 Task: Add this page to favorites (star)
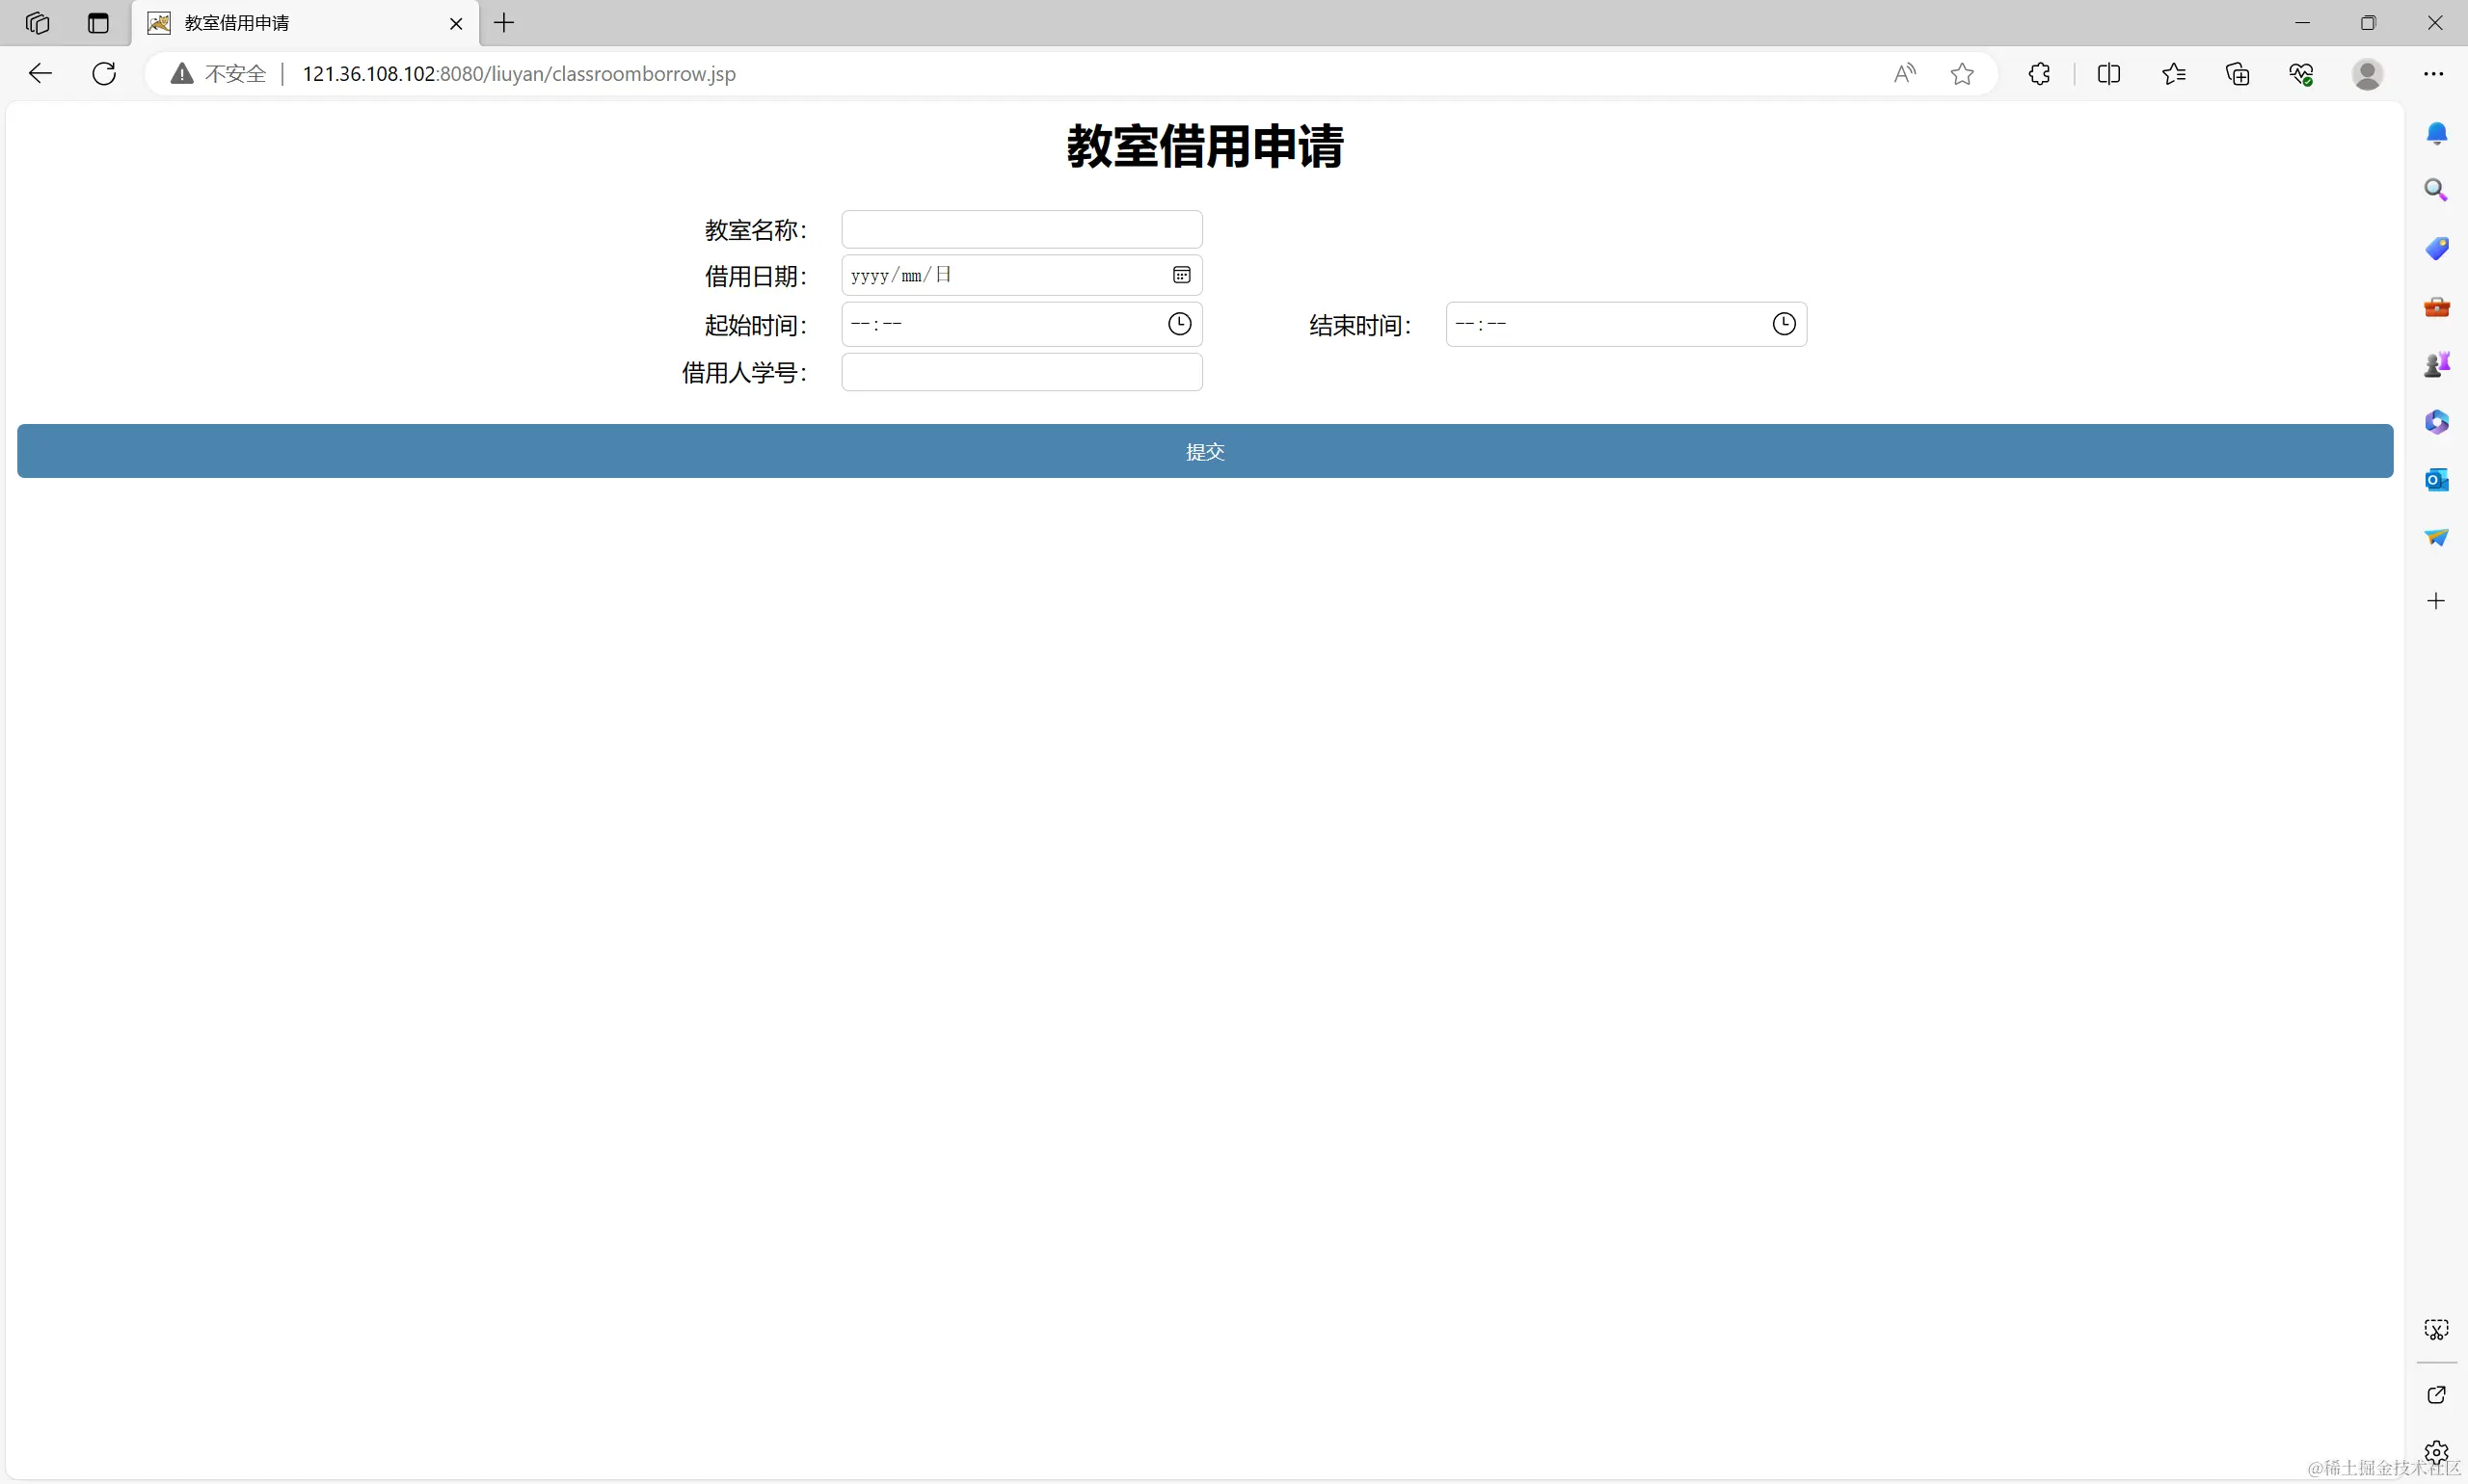coord(1962,74)
